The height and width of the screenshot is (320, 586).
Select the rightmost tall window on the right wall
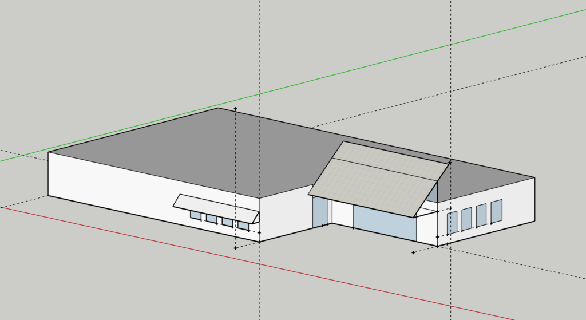pos(496,211)
